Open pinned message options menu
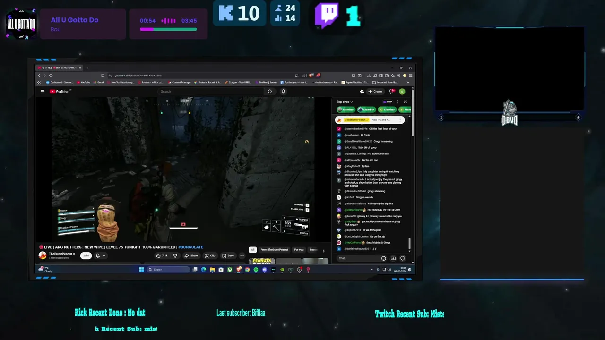 [x=400, y=120]
